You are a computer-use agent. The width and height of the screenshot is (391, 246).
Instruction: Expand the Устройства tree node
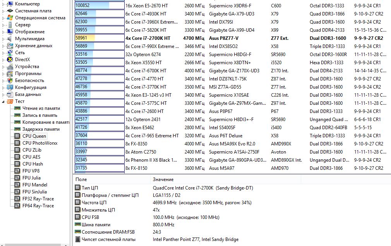coord(3,67)
